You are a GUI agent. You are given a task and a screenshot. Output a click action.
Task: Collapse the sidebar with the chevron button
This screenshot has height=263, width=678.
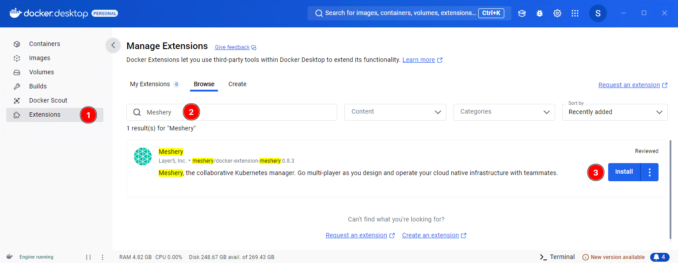[x=113, y=45]
